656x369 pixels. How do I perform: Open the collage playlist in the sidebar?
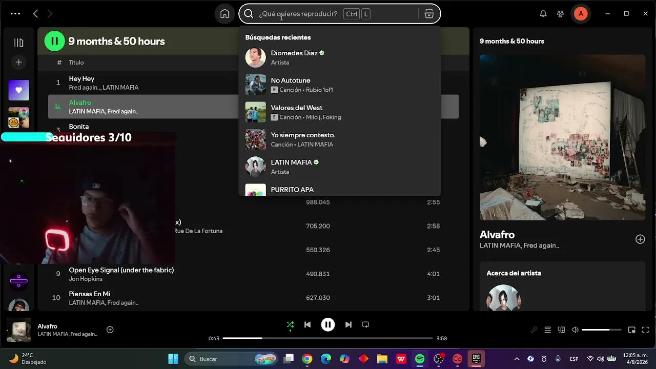[x=18, y=117]
